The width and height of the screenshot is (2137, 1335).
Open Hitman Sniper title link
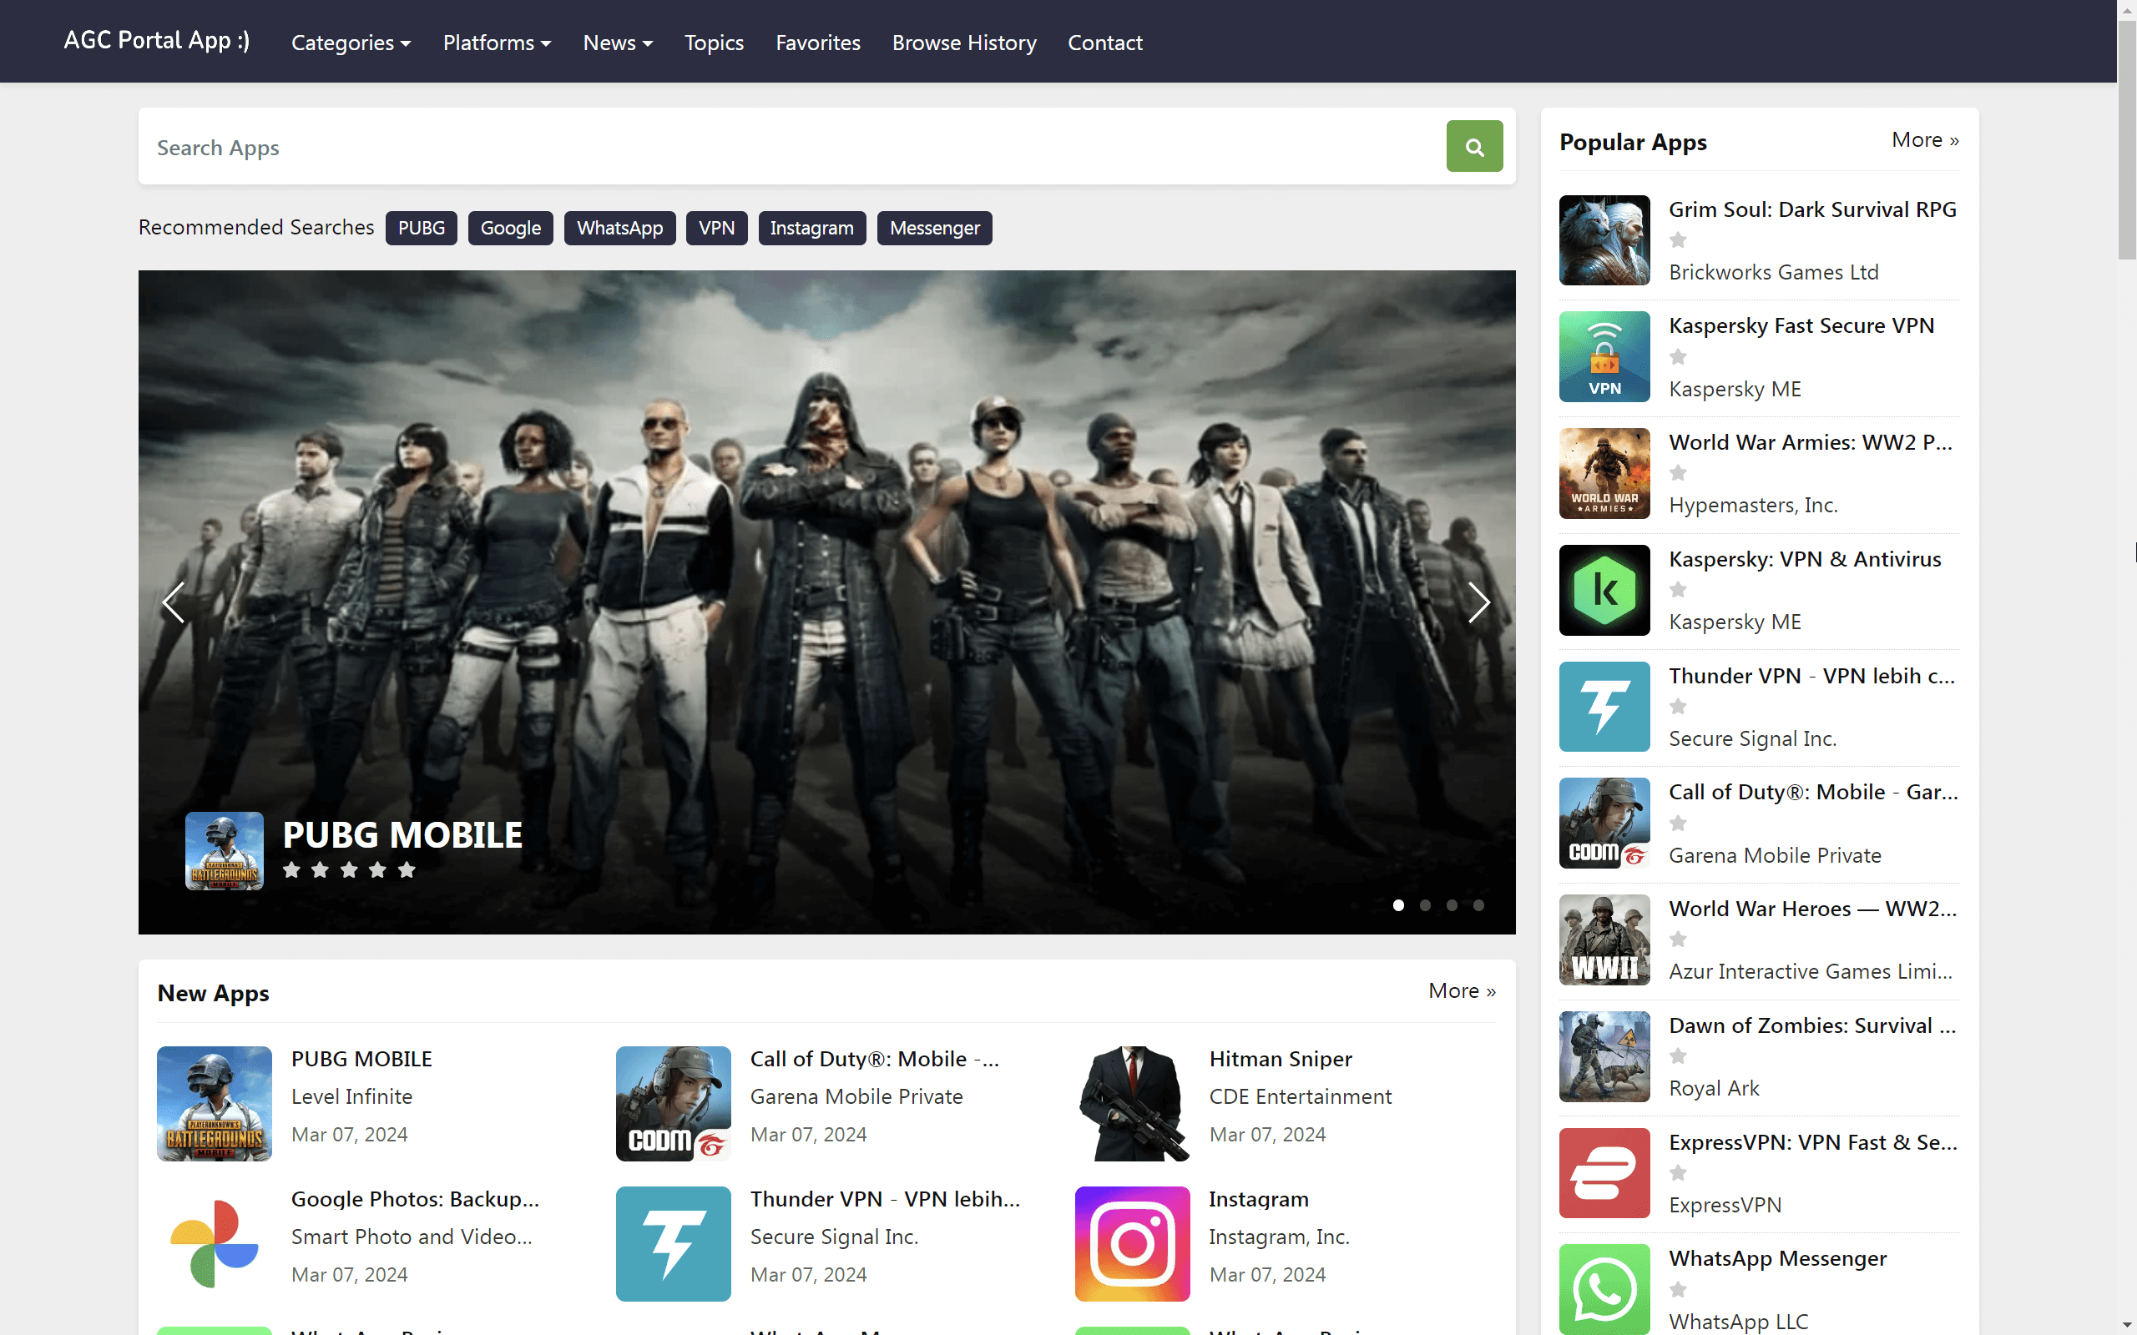pos(1281,1059)
